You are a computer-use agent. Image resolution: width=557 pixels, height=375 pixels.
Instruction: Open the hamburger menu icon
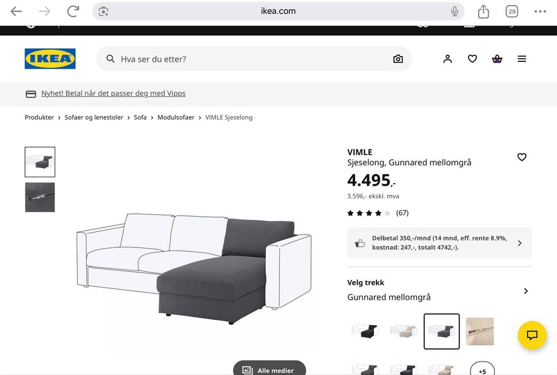pos(522,59)
